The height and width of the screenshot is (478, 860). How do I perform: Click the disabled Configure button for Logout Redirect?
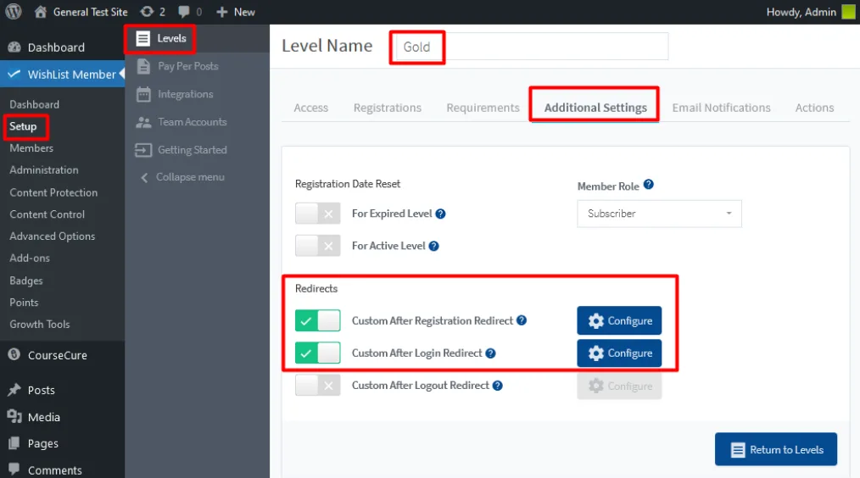pyautogui.click(x=619, y=386)
